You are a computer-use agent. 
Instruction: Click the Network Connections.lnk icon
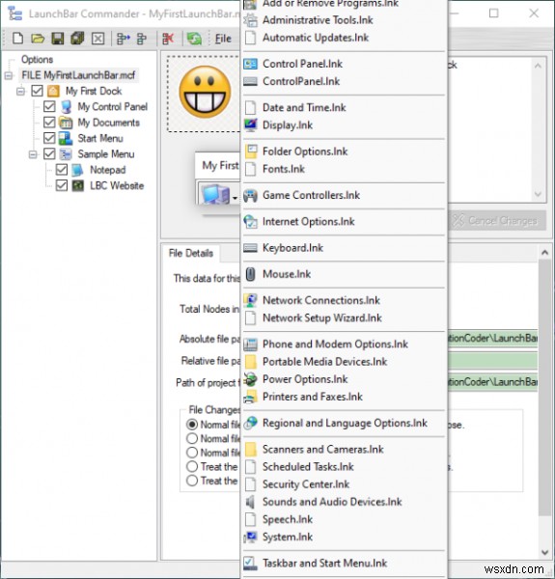(x=250, y=300)
